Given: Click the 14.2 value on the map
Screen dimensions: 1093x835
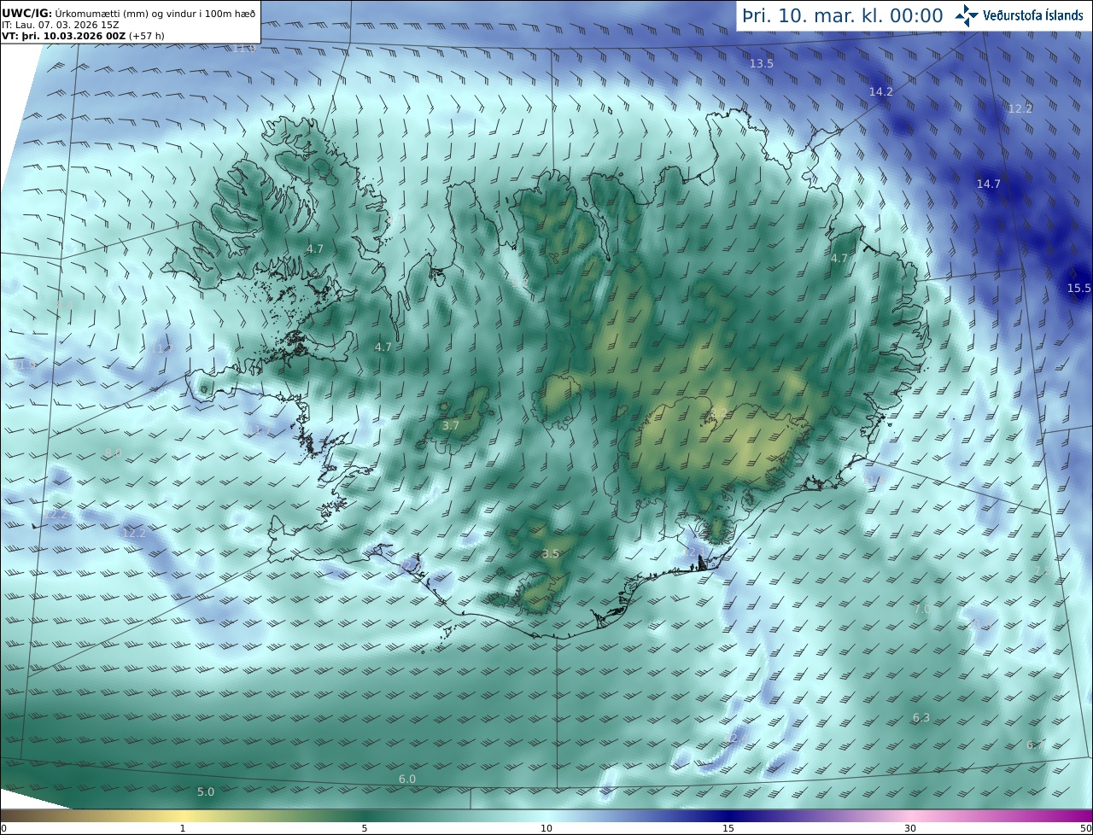Looking at the screenshot, I should coord(881,91).
